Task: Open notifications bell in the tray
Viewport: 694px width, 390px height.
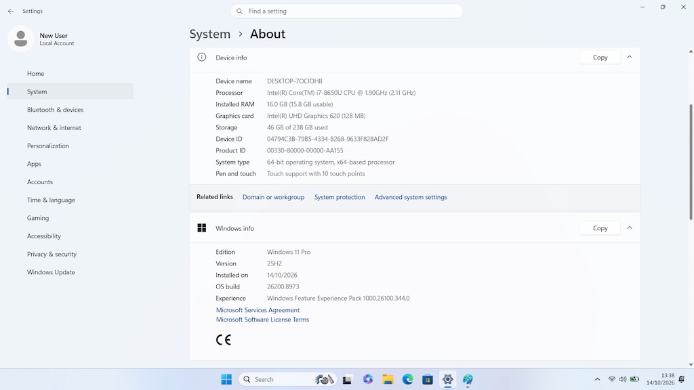Action: [x=682, y=379]
